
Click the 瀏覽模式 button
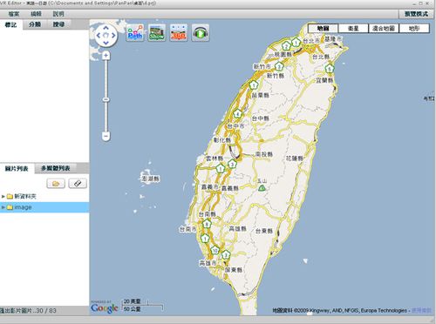point(417,14)
